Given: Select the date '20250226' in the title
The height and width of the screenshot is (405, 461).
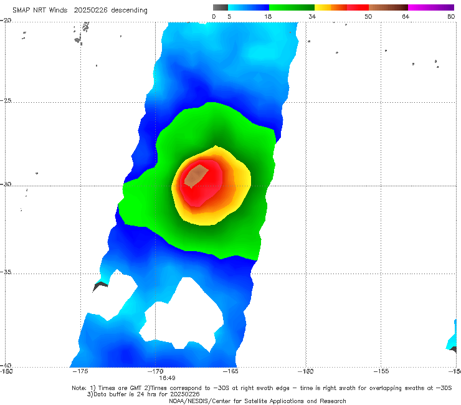Looking at the screenshot, I should 90,10.
